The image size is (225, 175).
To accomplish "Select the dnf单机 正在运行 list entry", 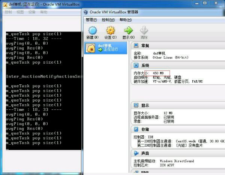I will point(106,48).
